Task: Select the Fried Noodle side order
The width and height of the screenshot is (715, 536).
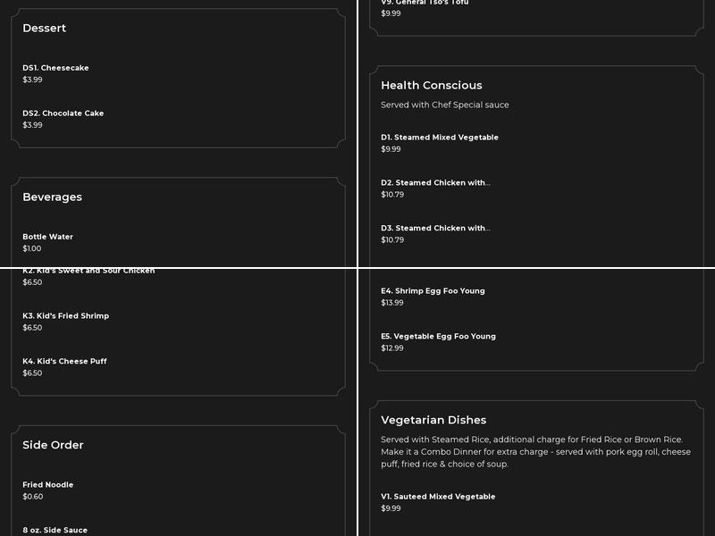Action: 48,485
